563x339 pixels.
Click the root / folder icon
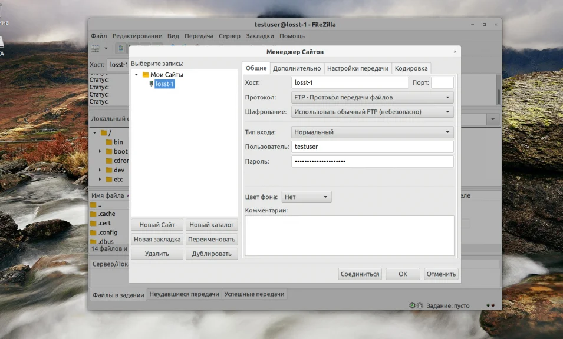104,132
